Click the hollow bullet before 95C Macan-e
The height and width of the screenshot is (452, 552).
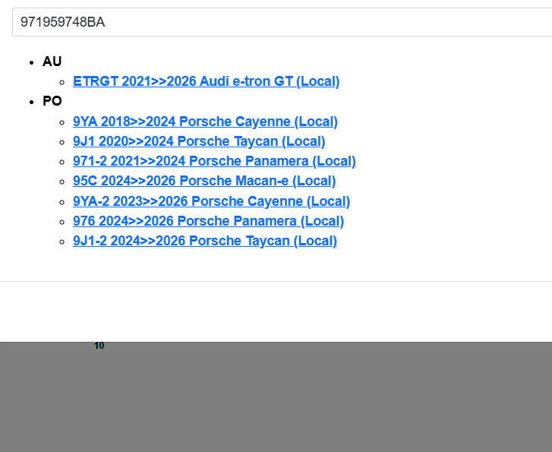tap(62, 182)
